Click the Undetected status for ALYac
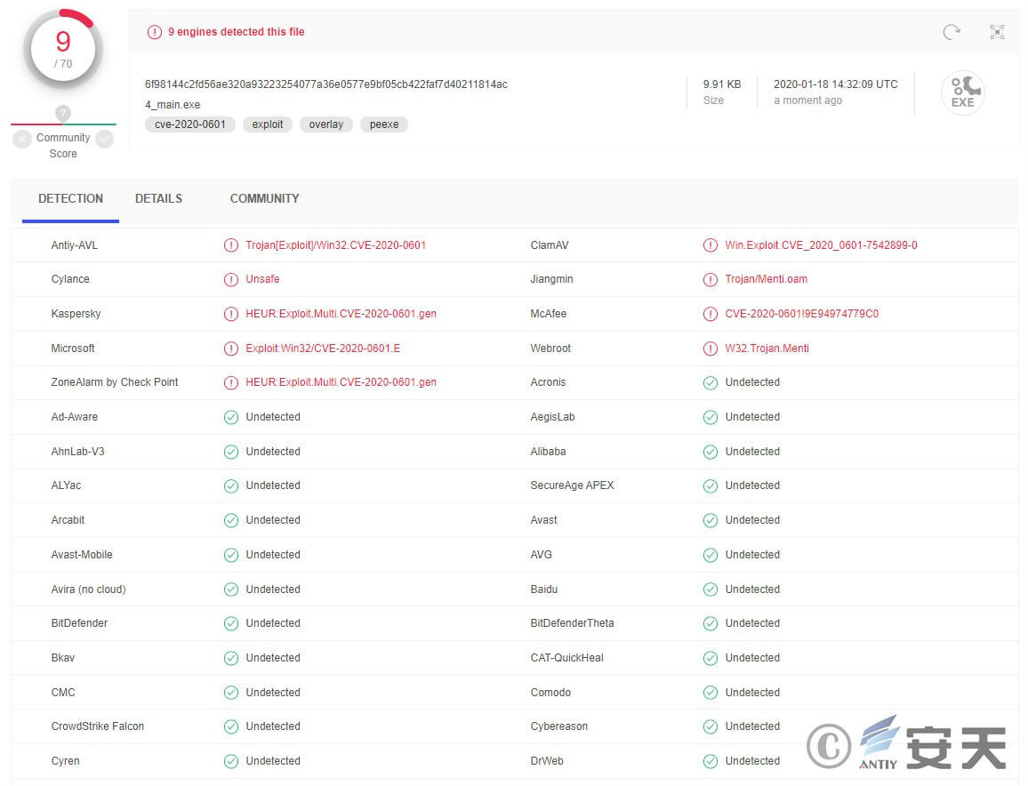The width and height of the screenshot is (1028, 786). pos(273,485)
